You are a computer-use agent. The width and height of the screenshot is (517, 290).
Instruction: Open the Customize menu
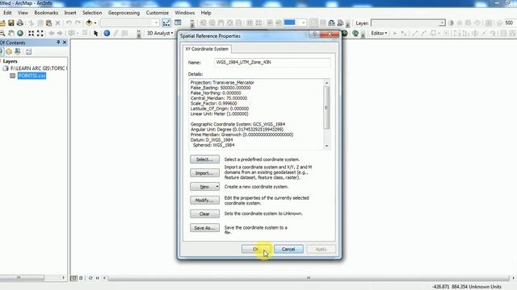(x=158, y=13)
